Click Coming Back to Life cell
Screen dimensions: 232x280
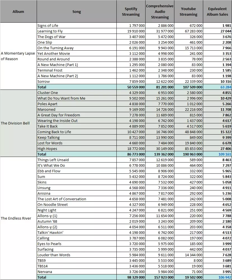click(x=77, y=132)
